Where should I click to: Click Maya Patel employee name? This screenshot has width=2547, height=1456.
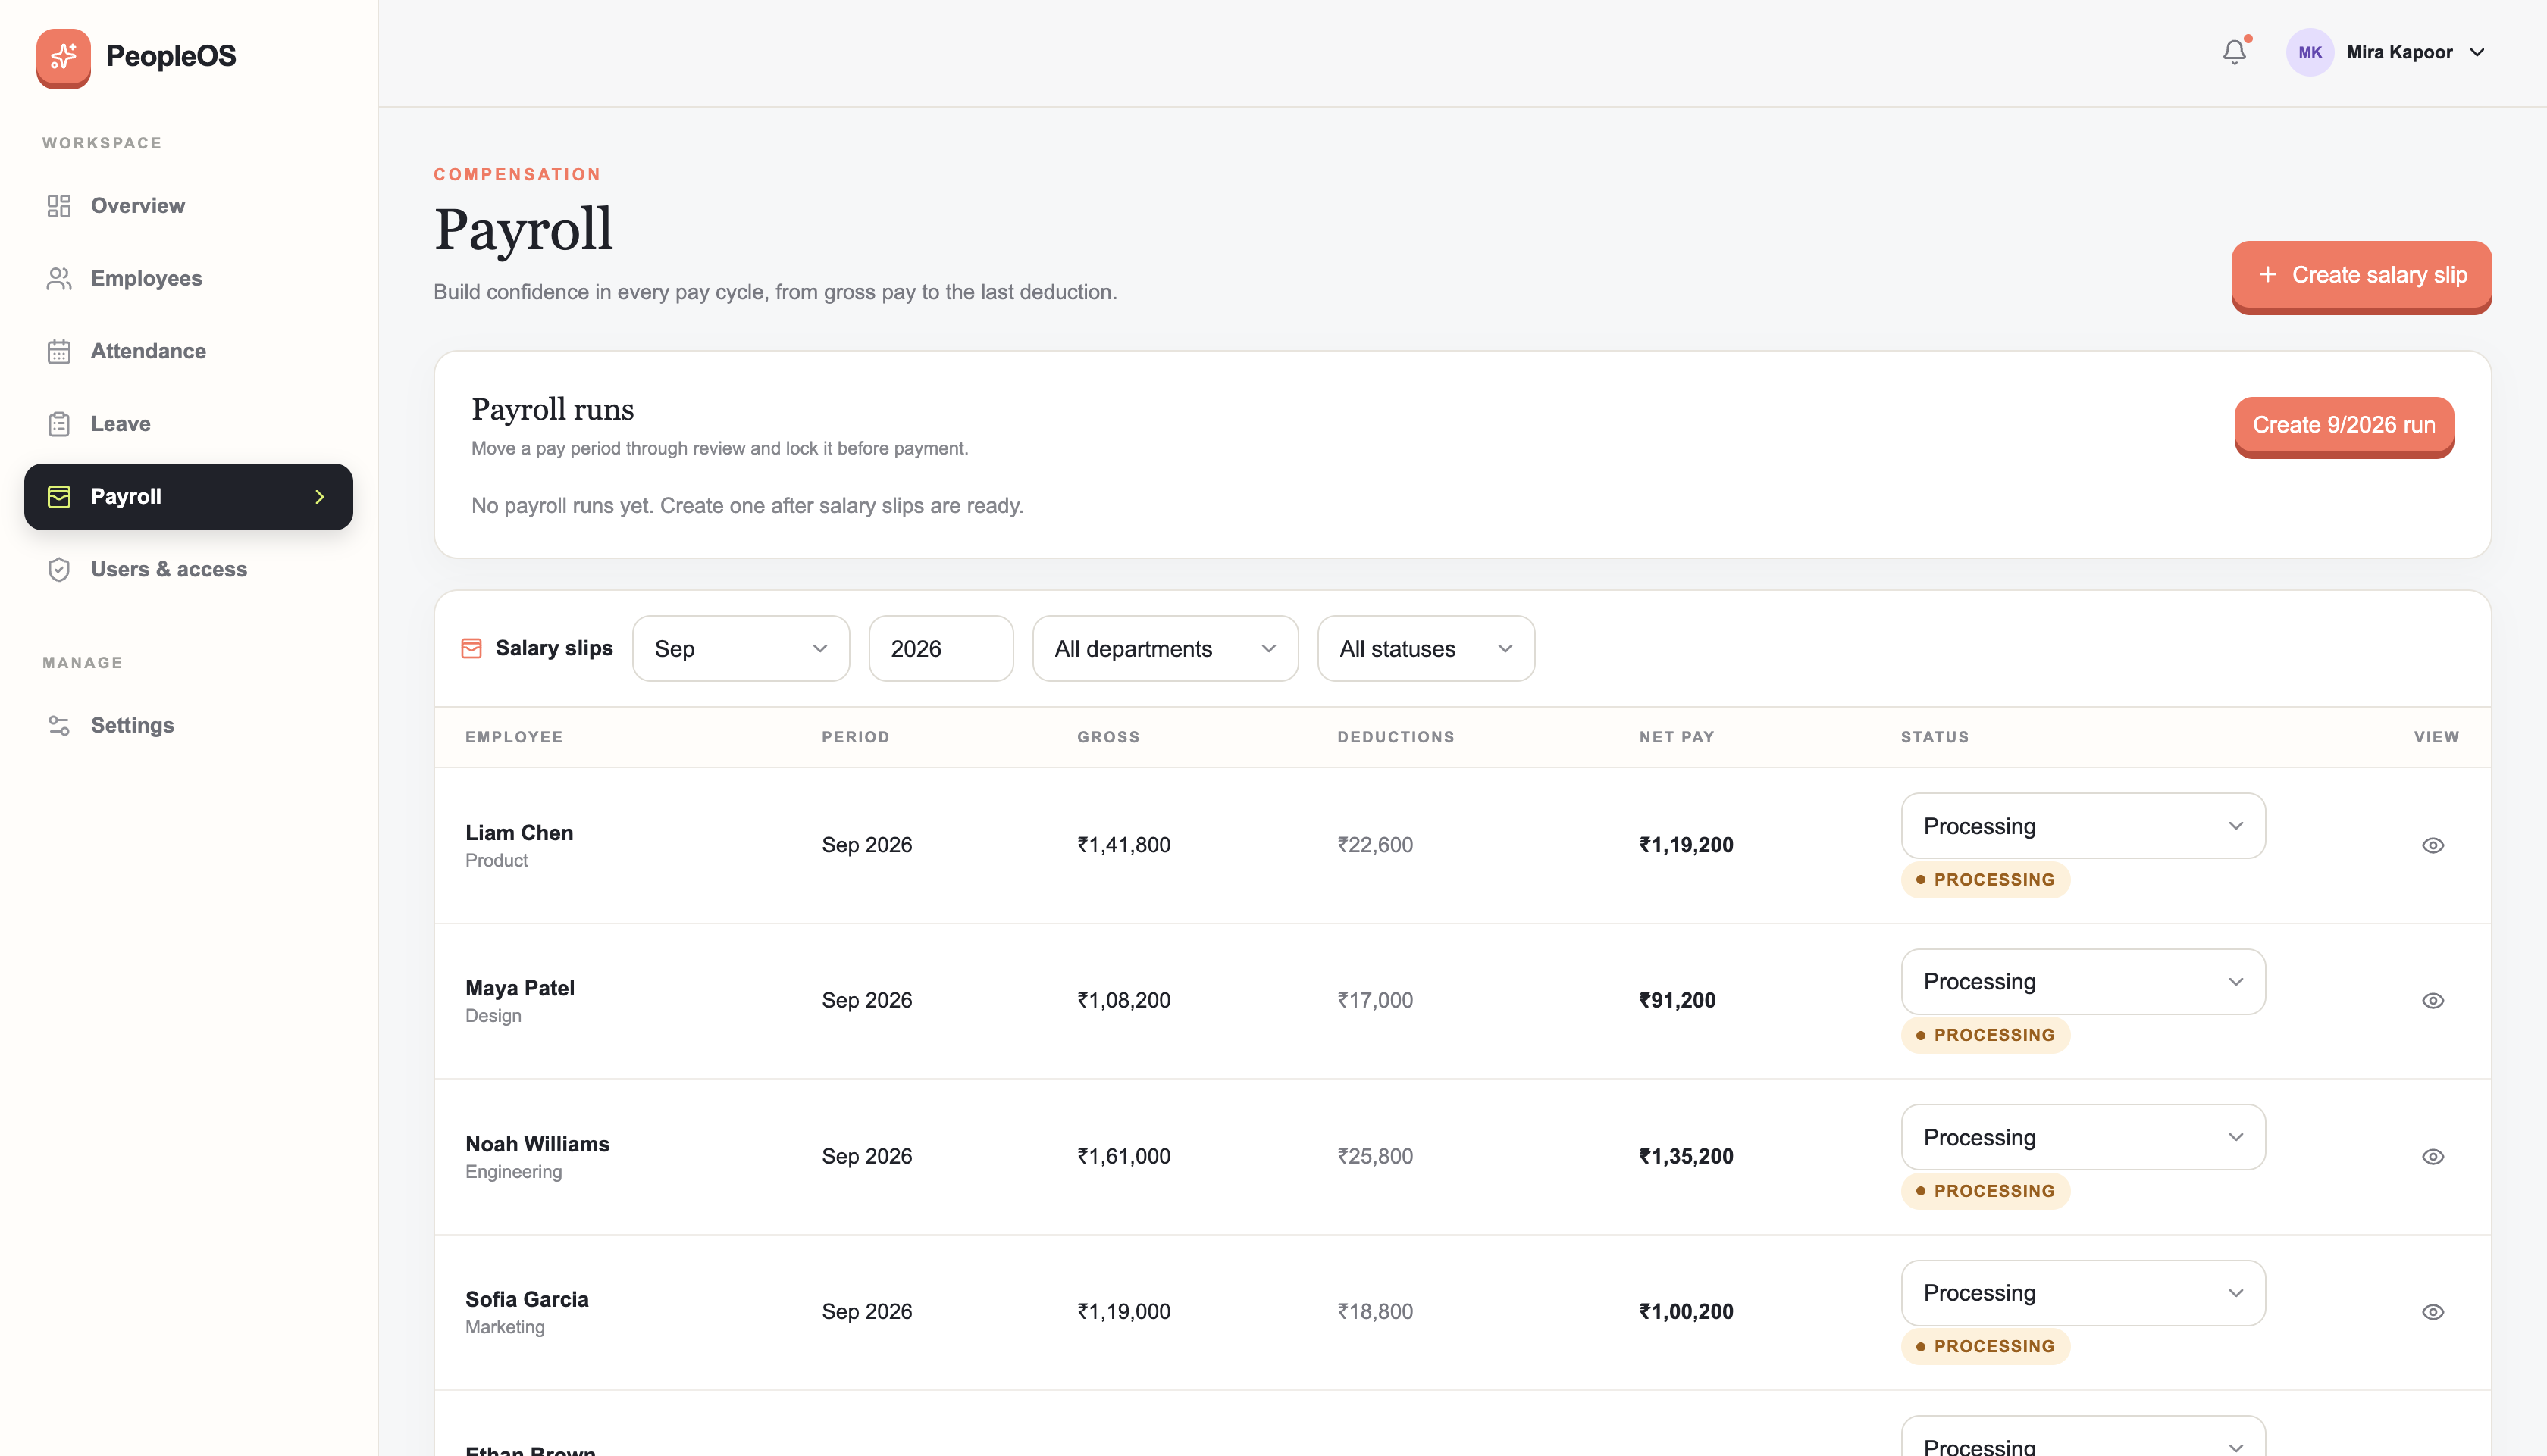[520, 988]
